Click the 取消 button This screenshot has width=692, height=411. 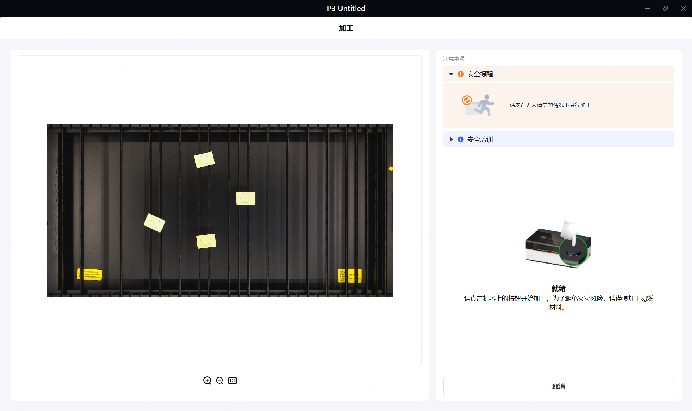pos(558,386)
